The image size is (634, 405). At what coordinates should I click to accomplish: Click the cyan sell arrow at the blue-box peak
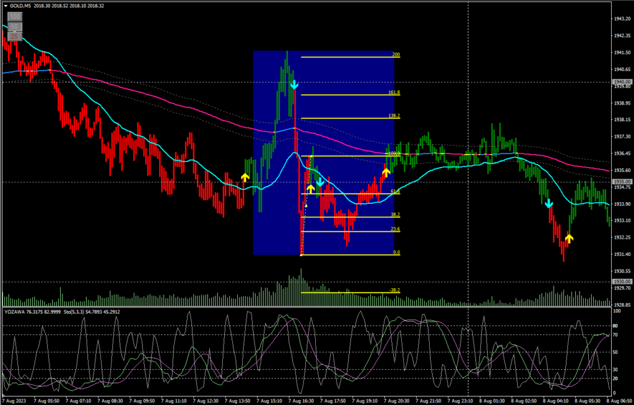(295, 83)
